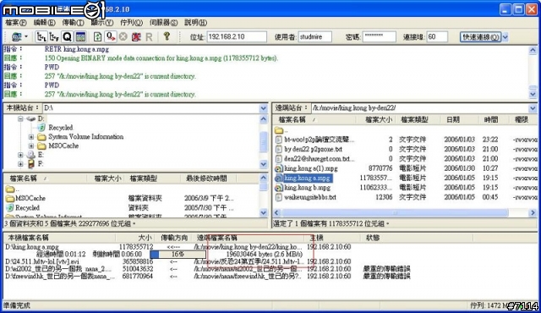Sort remote list by 檔案類型 column header
This screenshot has height=313, width=541.
pyautogui.click(x=418, y=120)
